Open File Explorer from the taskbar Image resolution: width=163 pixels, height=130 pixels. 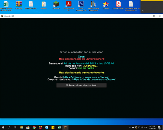click(x=22, y=127)
